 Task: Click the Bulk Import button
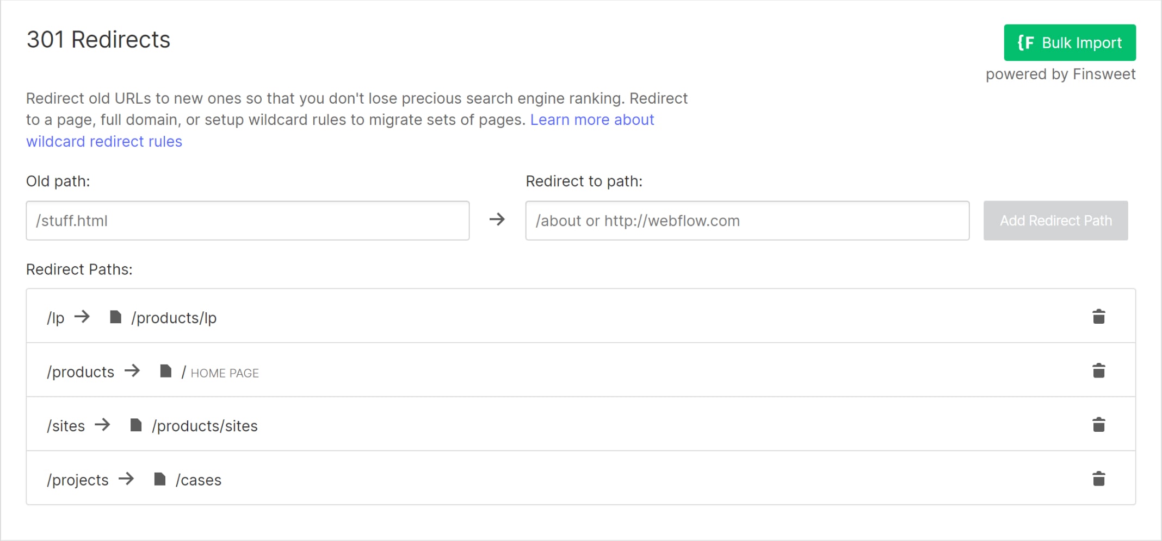tap(1069, 42)
